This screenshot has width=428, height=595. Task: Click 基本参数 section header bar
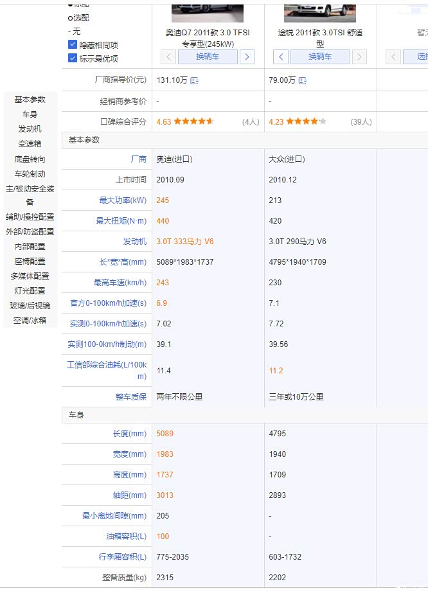pos(245,141)
